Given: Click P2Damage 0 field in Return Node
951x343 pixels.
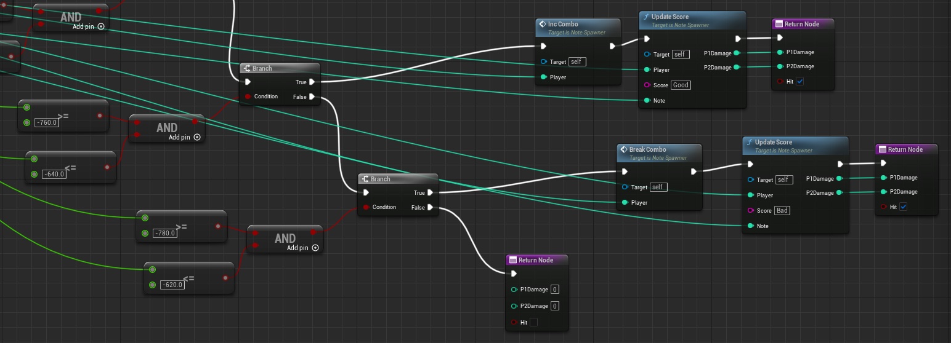Looking at the screenshot, I should [555, 306].
